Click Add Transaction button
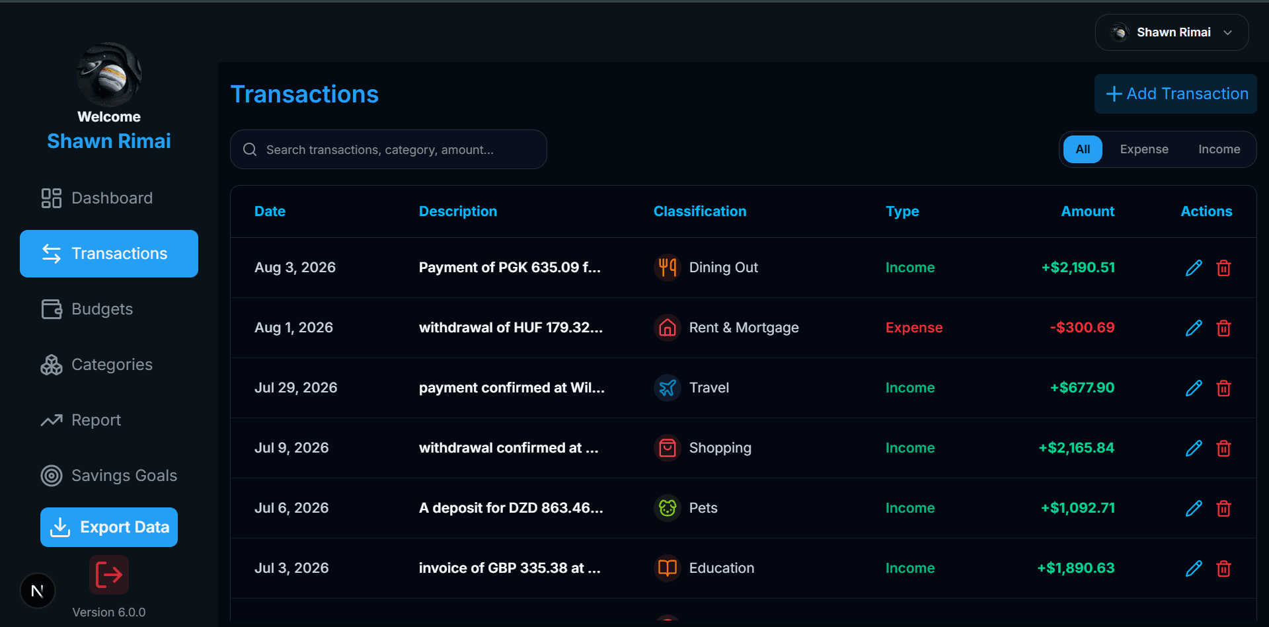 (1176, 94)
